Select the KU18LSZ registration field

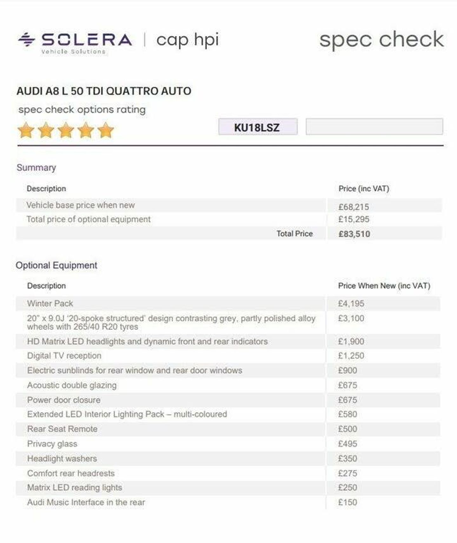pyautogui.click(x=258, y=127)
